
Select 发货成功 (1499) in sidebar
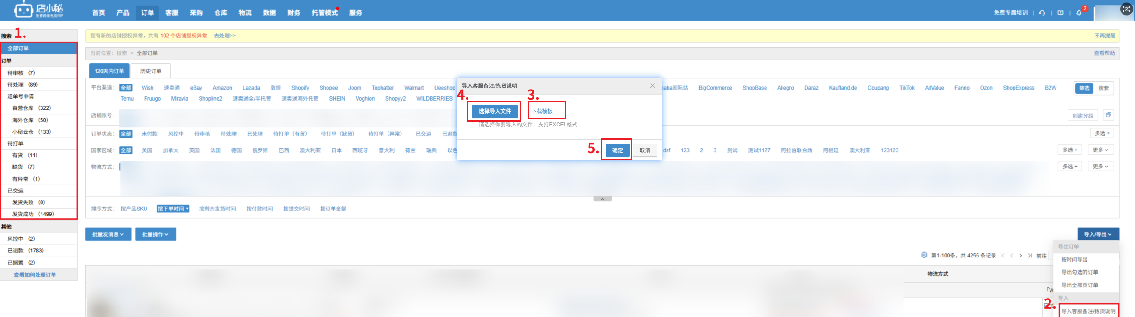[x=39, y=214]
